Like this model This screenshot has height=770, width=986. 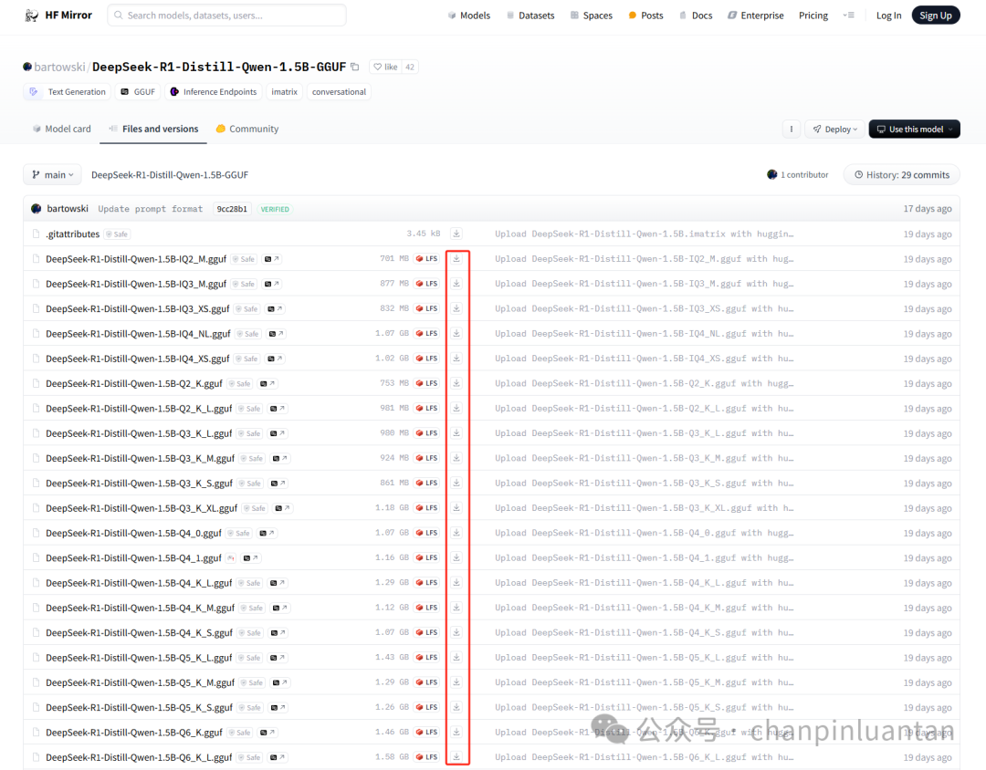click(385, 67)
